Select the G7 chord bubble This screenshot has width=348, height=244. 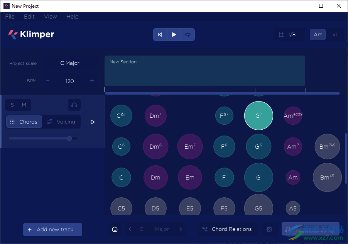[x=258, y=116]
